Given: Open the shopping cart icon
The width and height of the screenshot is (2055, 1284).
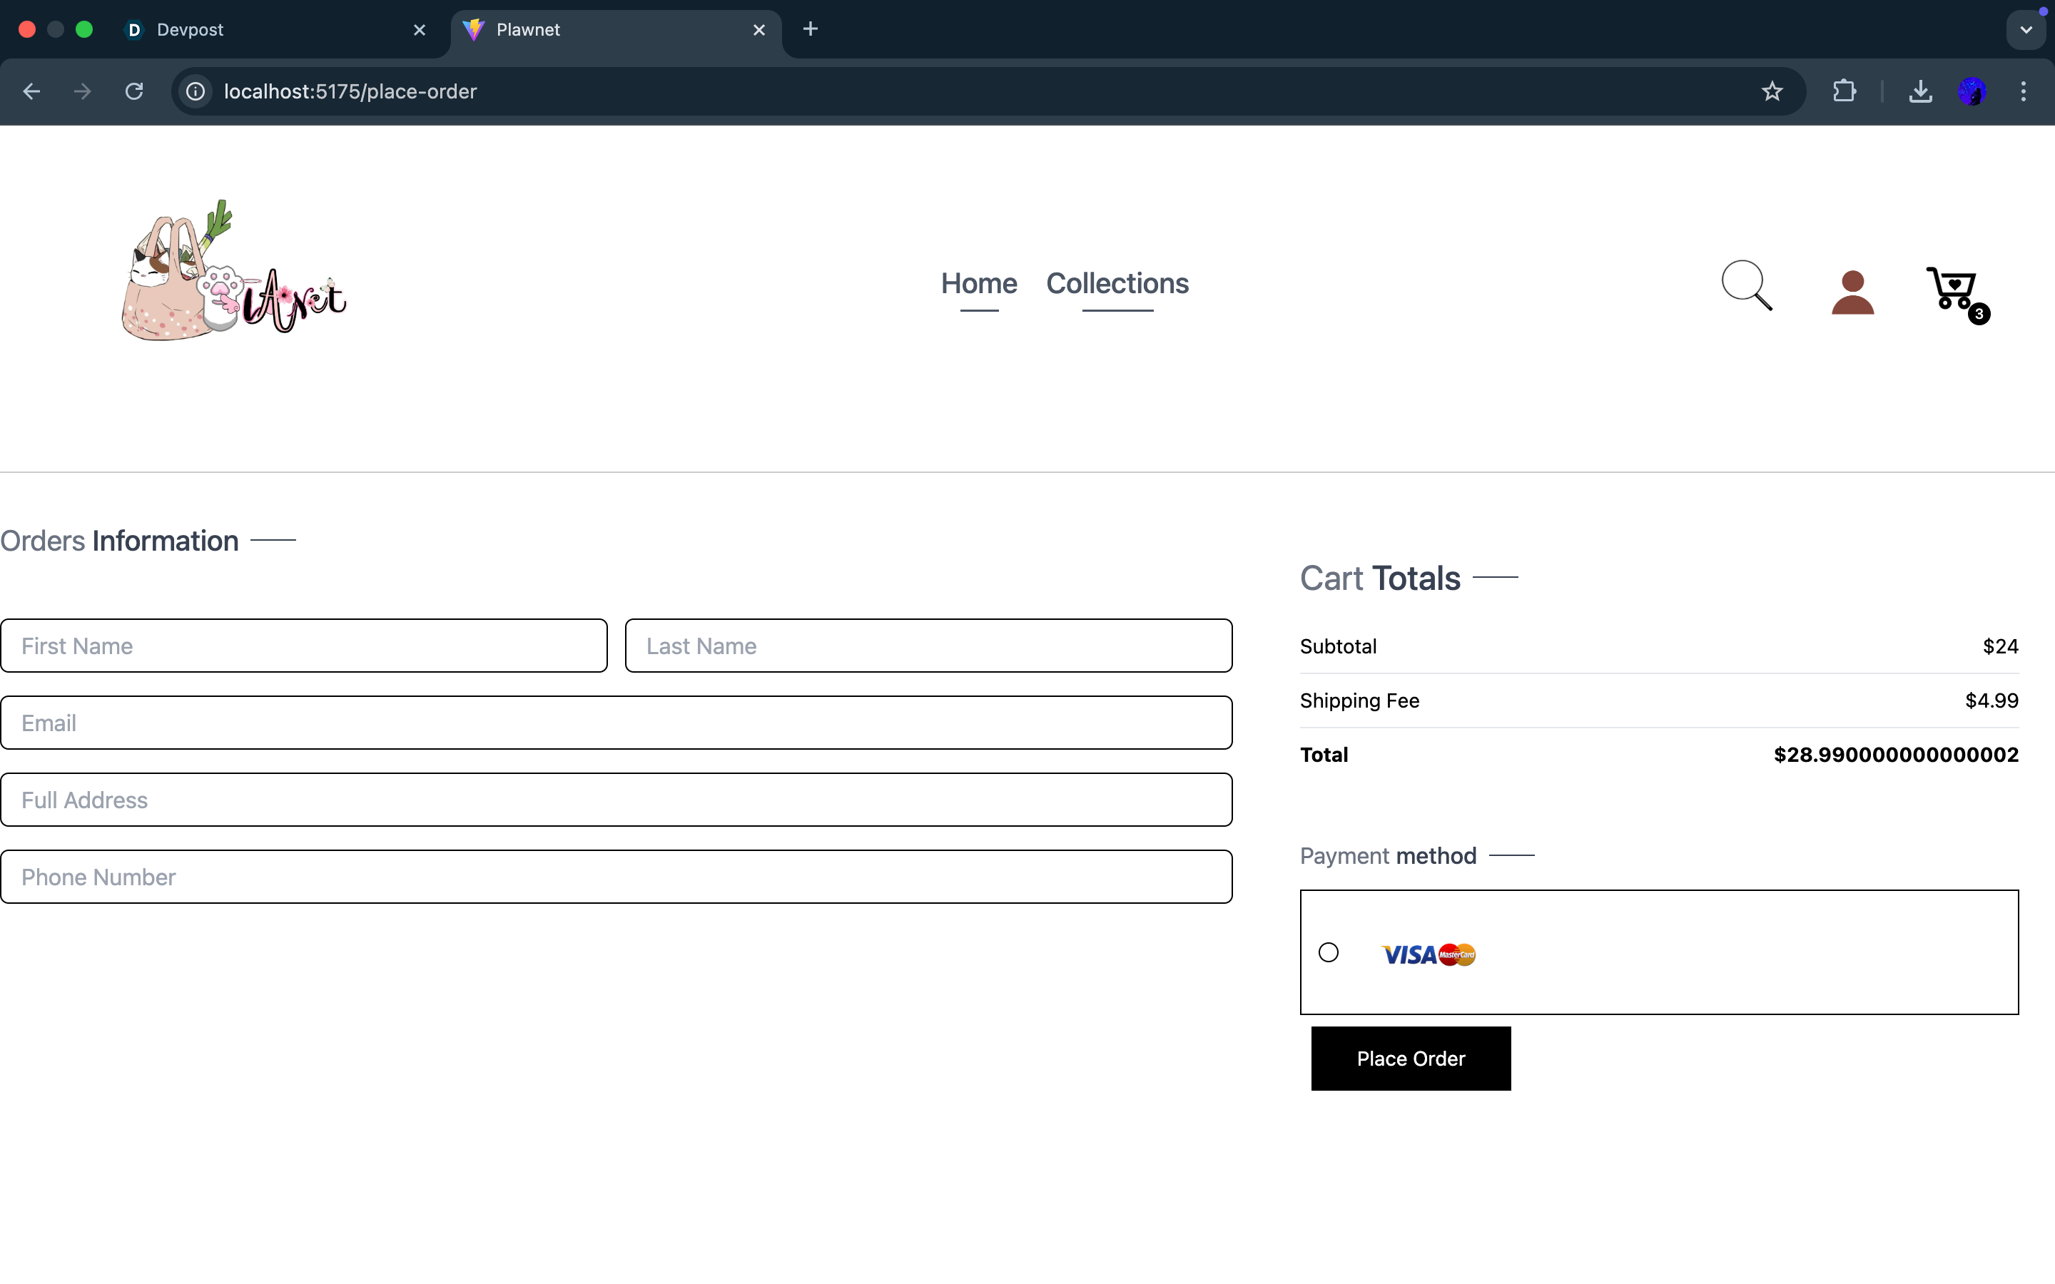Looking at the screenshot, I should (1953, 290).
